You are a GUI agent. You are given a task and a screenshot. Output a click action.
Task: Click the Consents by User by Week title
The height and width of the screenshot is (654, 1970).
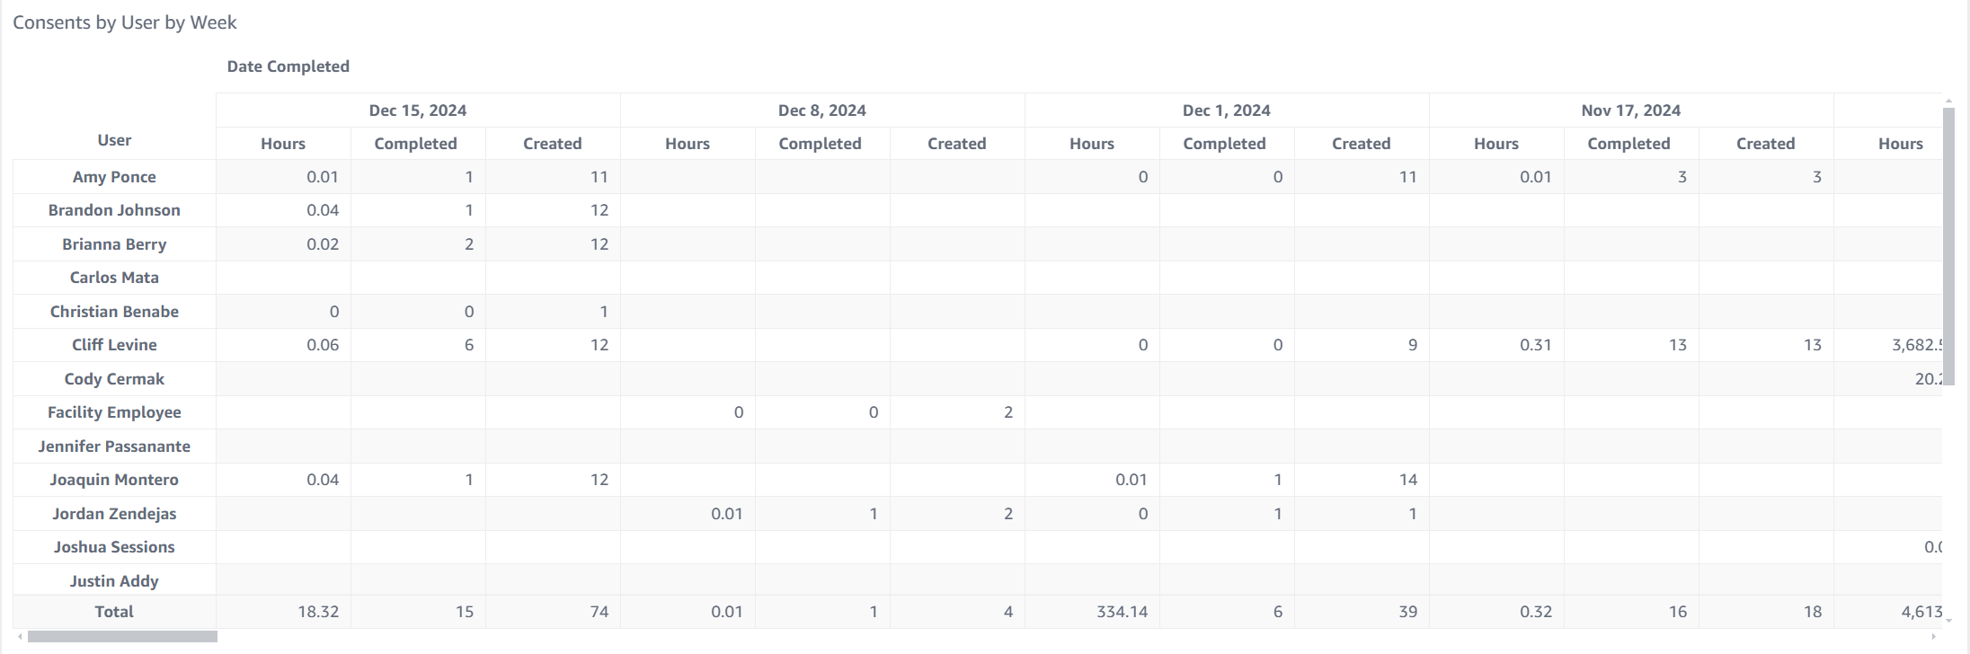pyautogui.click(x=125, y=22)
